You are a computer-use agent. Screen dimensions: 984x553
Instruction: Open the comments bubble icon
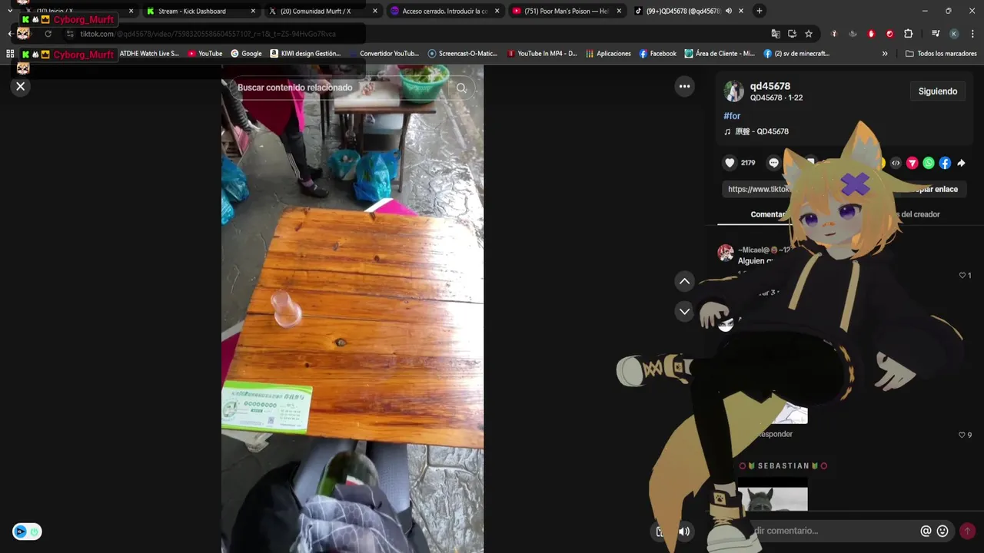coord(774,163)
